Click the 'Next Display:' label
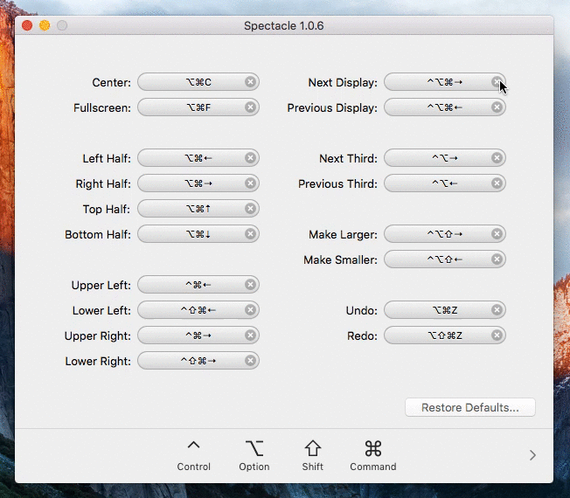 (343, 83)
